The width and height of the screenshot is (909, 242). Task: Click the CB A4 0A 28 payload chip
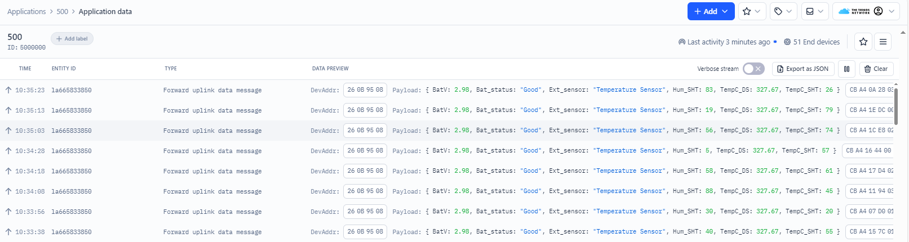(870, 90)
